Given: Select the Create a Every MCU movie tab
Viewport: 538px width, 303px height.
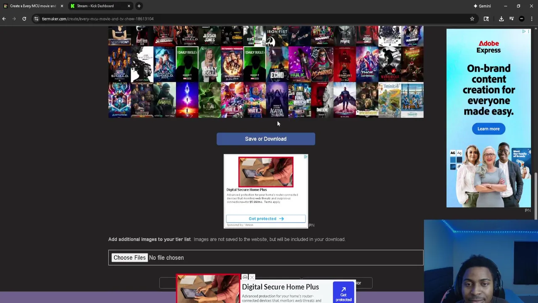Looking at the screenshot, I should coord(33,6).
